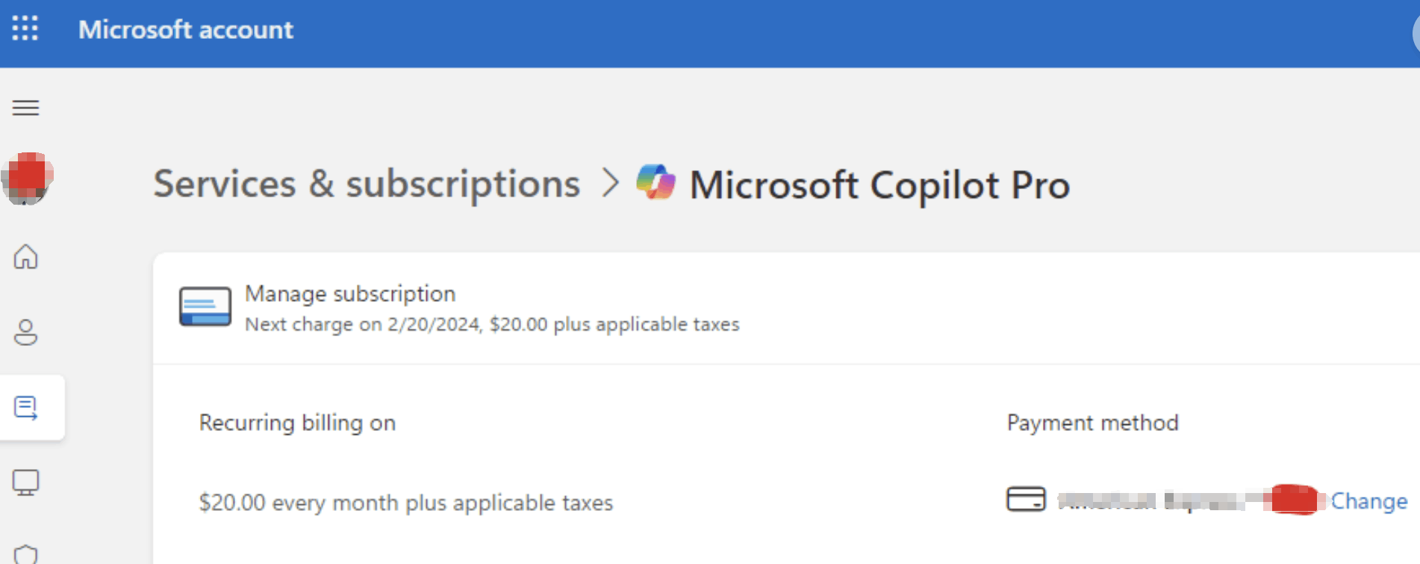Open the Devices monitor icon
This screenshot has width=1420, height=564.
25,483
